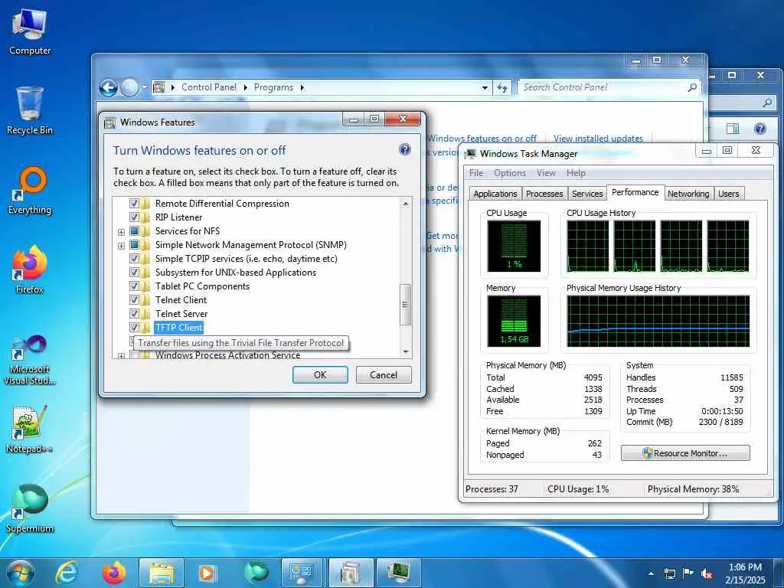Viewport: 784px width, 588px height.
Task: Switch to the Networking tab
Action: [x=688, y=194]
